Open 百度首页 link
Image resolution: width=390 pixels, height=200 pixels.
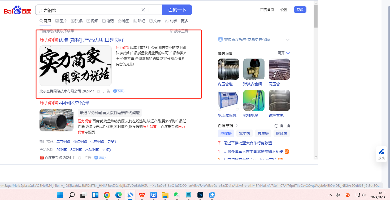click(x=267, y=10)
